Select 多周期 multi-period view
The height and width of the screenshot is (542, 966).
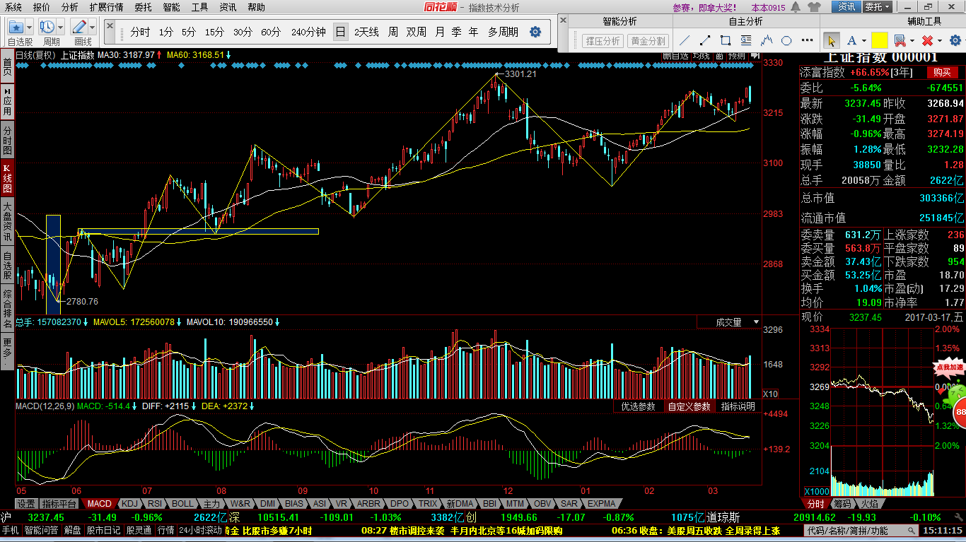click(503, 32)
